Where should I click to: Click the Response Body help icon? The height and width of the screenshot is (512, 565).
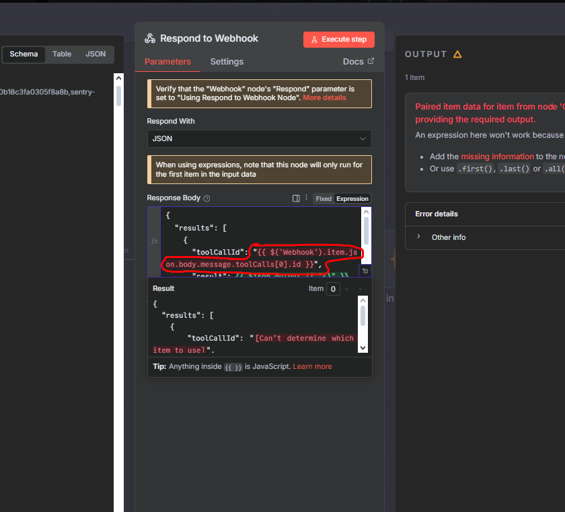[206, 199]
